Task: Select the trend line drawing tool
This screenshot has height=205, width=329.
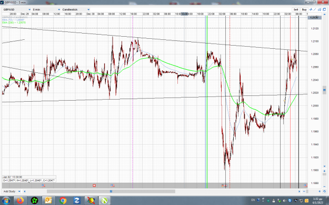Action: pyautogui.click(x=314, y=9)
